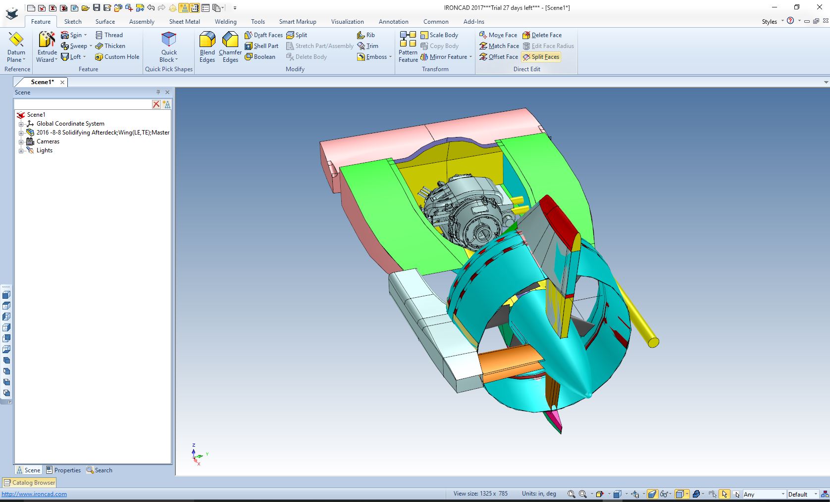The image size is (830, 502).
Task: Toggle the highlighted Split Faces tool
Action: 541,57
